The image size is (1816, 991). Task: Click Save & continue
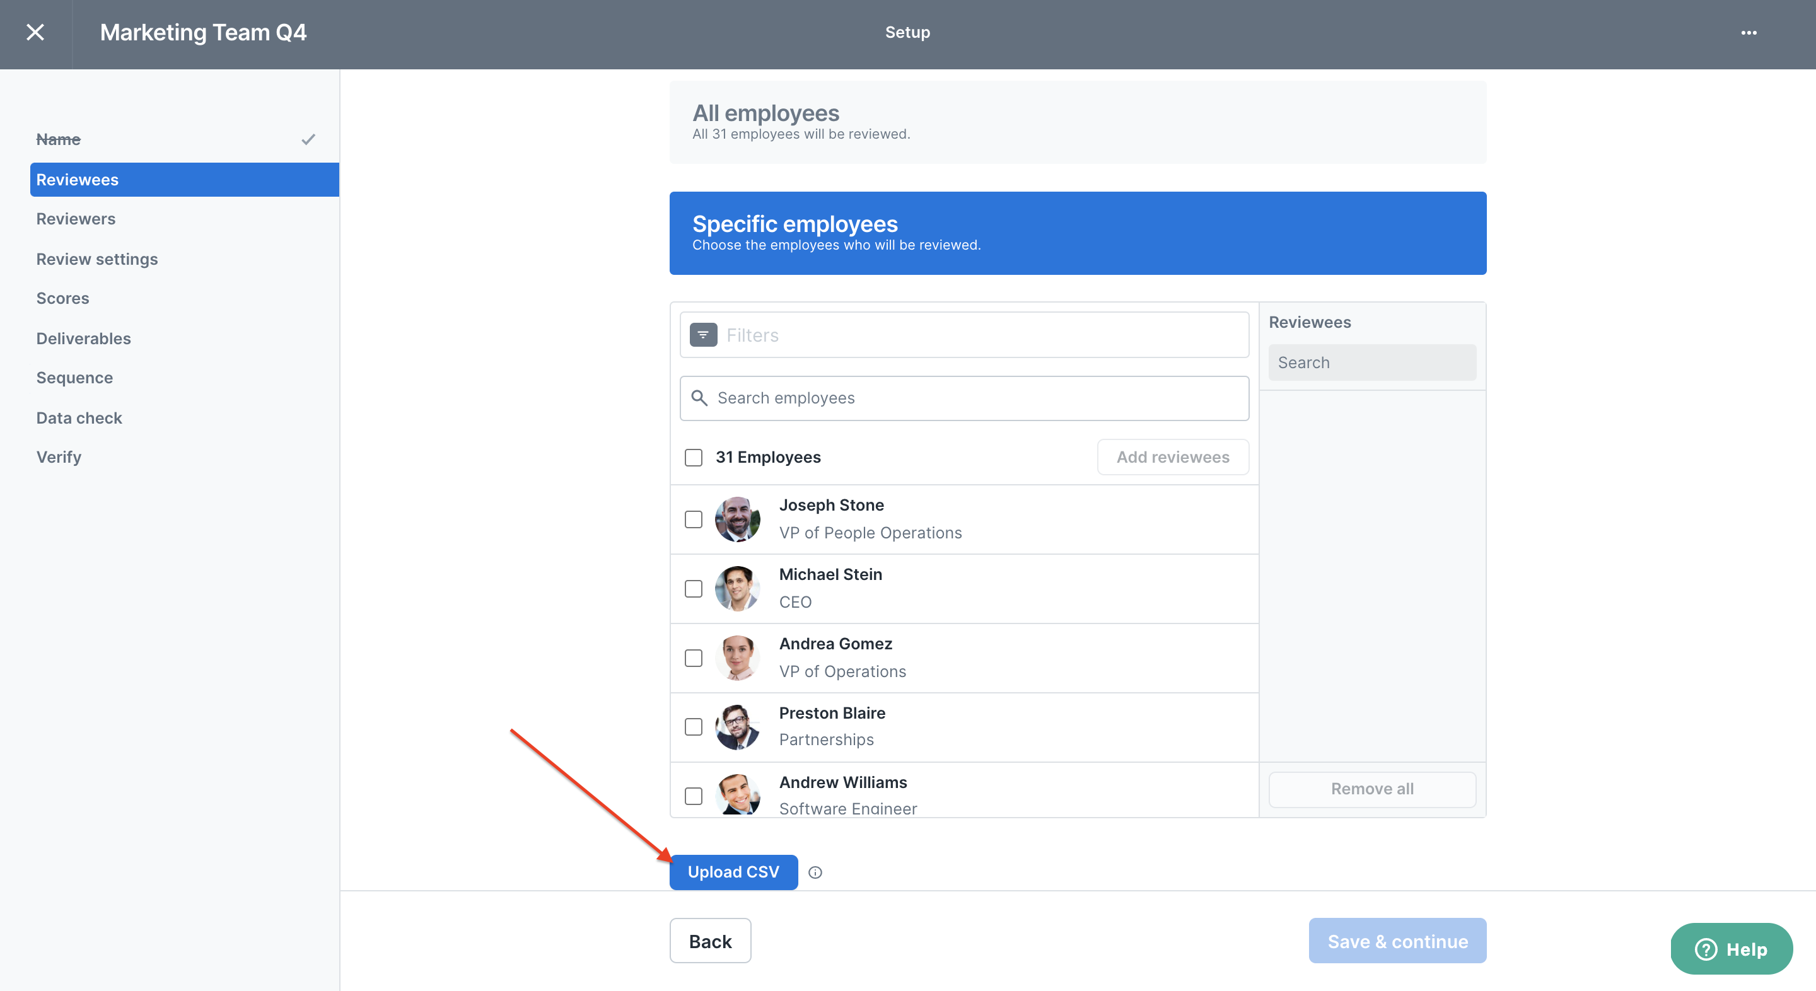click(x=1397, y=941)
